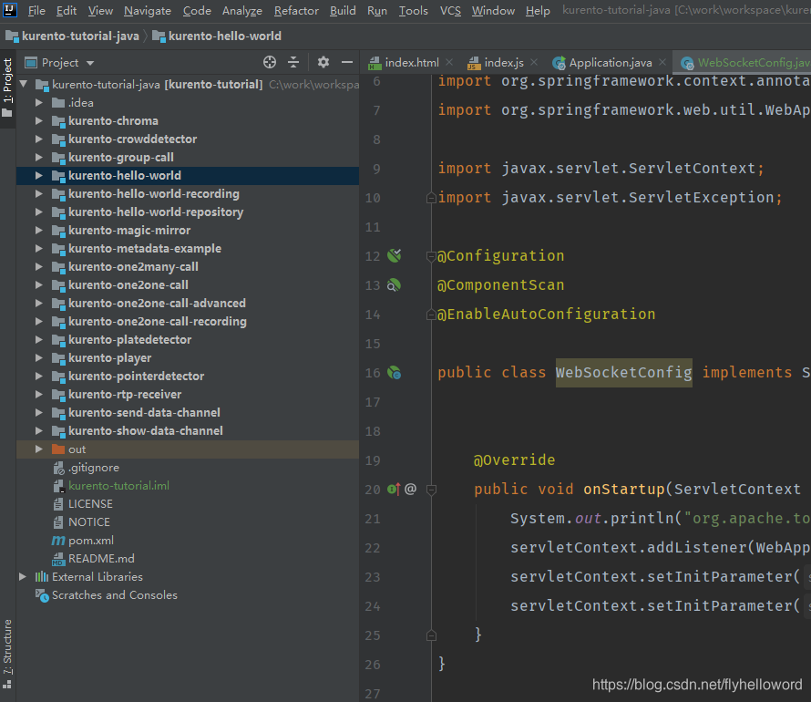Click the kurento-tutorial.iml file icon
The image size is (811, 702).
[58, 486]
